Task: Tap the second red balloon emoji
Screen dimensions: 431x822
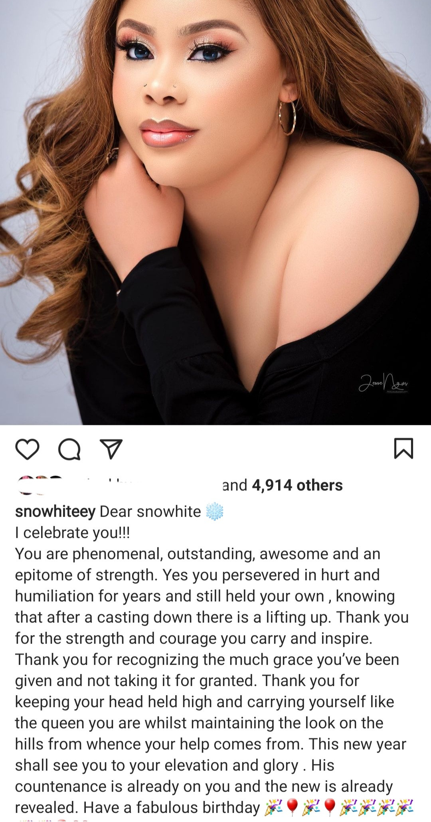Action: click(330, 808)
